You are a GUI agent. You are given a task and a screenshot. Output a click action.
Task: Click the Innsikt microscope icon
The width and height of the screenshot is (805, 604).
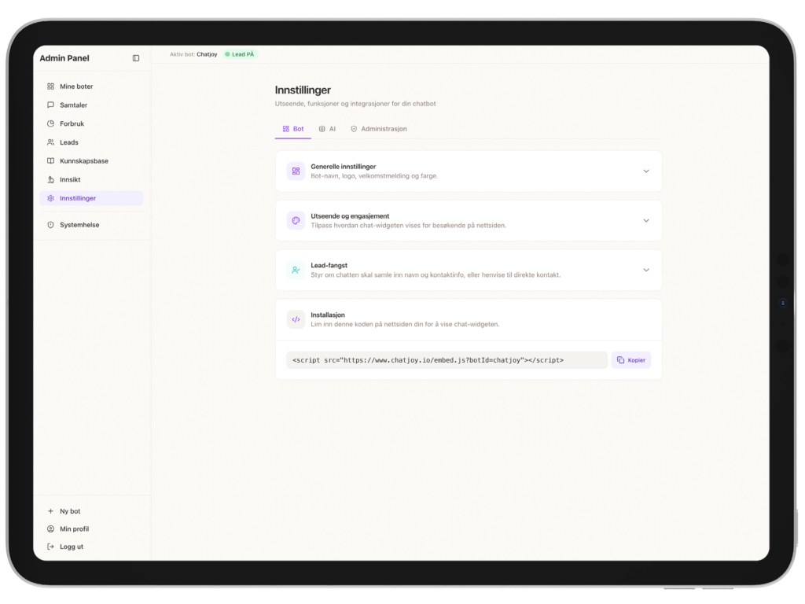click(51, 179)
